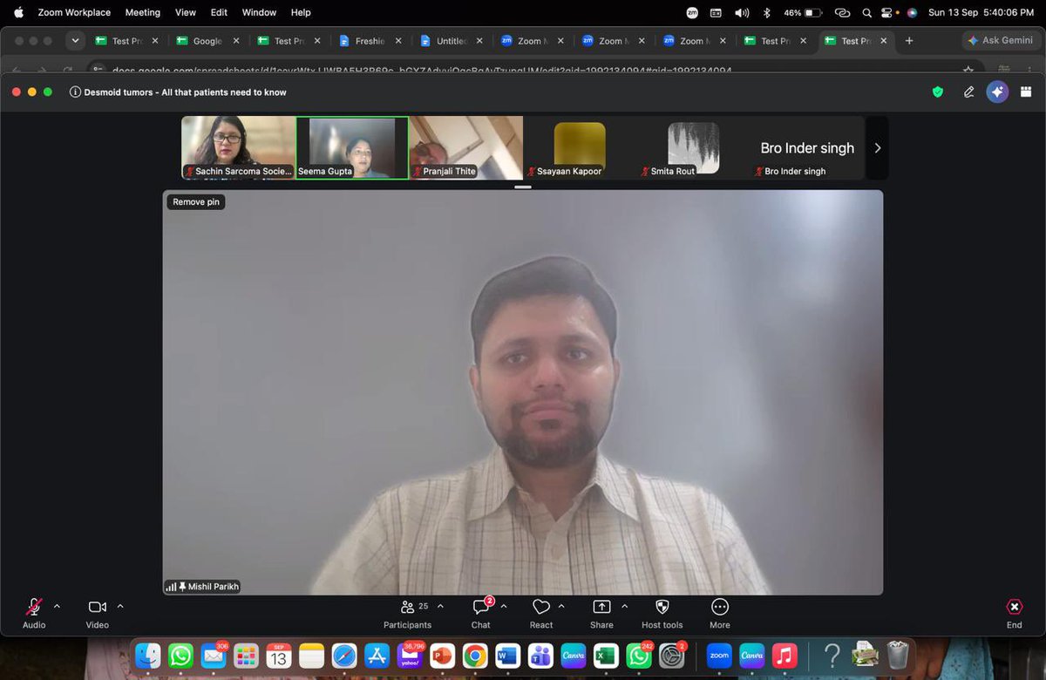Open video options chevron beside Video
The width and height of the screenshot is (1046, 680).
[120, 606]
